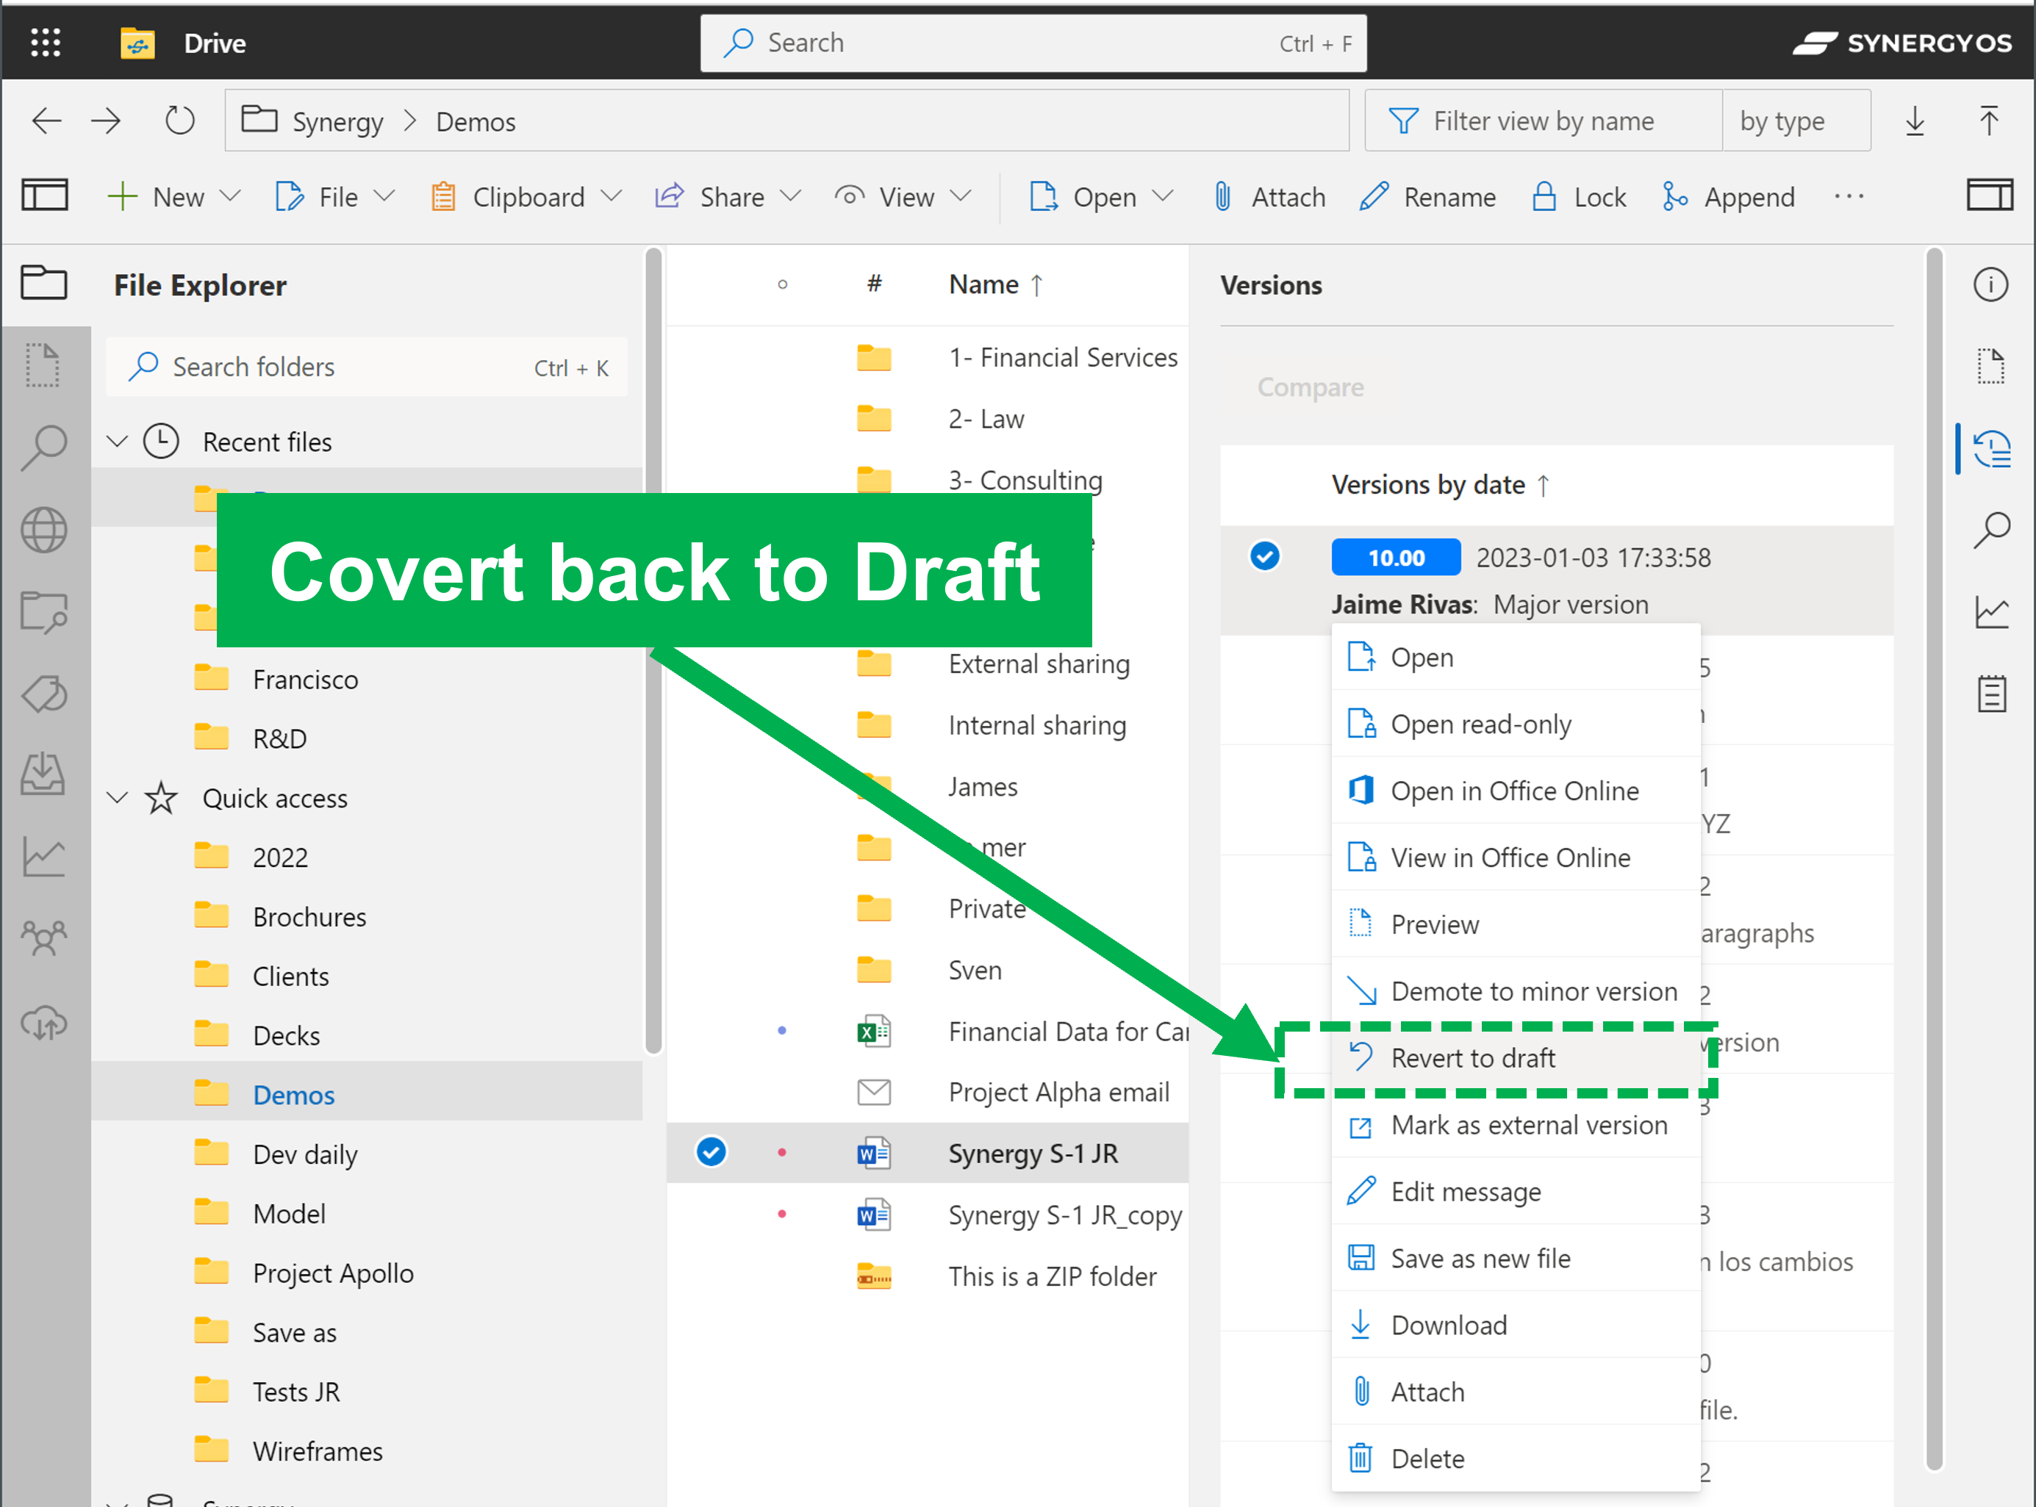The width and height of the screenshot is (2036, 1507).
Task: Choose Delete from the version menu
Action: click(1516, 1458)
